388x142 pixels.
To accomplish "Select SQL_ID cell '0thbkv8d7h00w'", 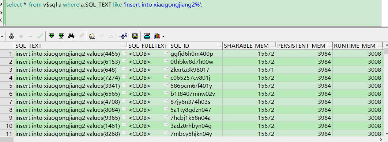I will (196, 62).
